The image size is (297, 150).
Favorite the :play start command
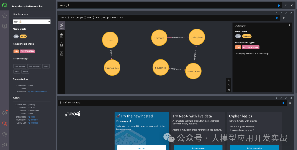290,103
